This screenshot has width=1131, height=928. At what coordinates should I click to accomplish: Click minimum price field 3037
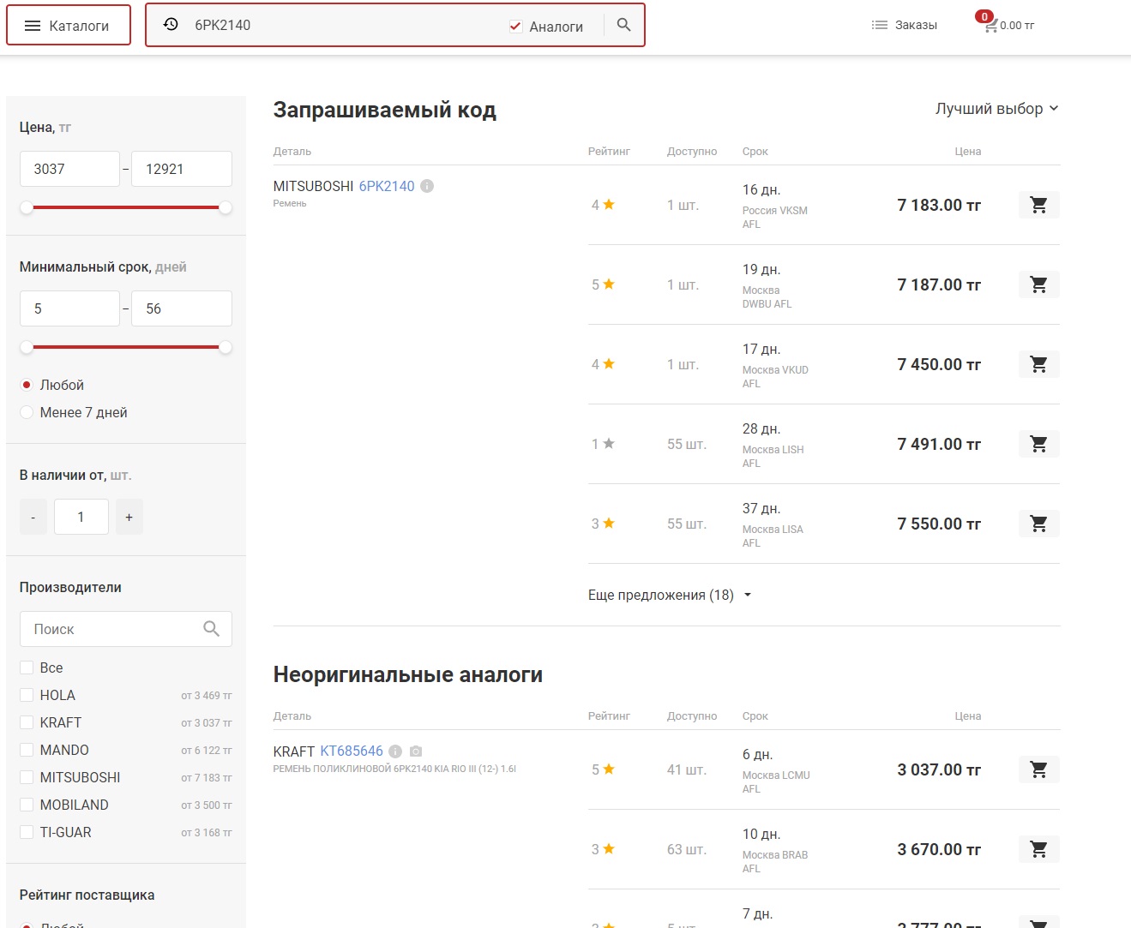tap(69, 169)
